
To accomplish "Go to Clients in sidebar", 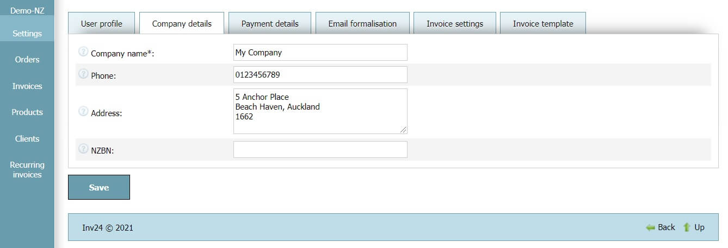I will click(x=27, y=138).
